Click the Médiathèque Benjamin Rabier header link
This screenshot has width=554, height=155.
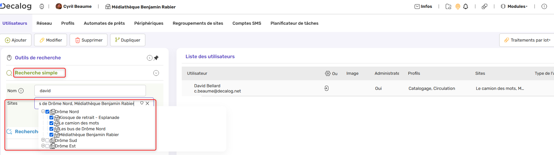144,7
